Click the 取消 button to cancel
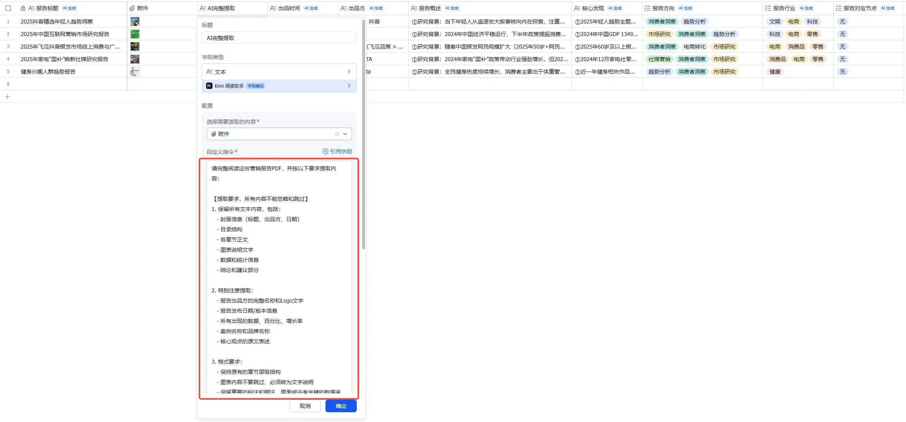 click(305, 406)
